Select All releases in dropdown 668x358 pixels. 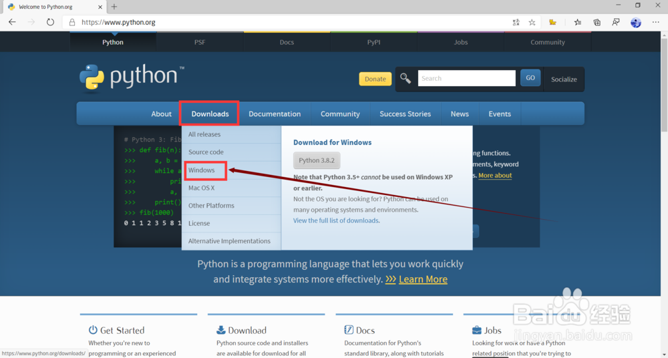tap(231, 134)
